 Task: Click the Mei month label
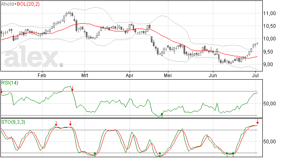[x=168, y=75]
